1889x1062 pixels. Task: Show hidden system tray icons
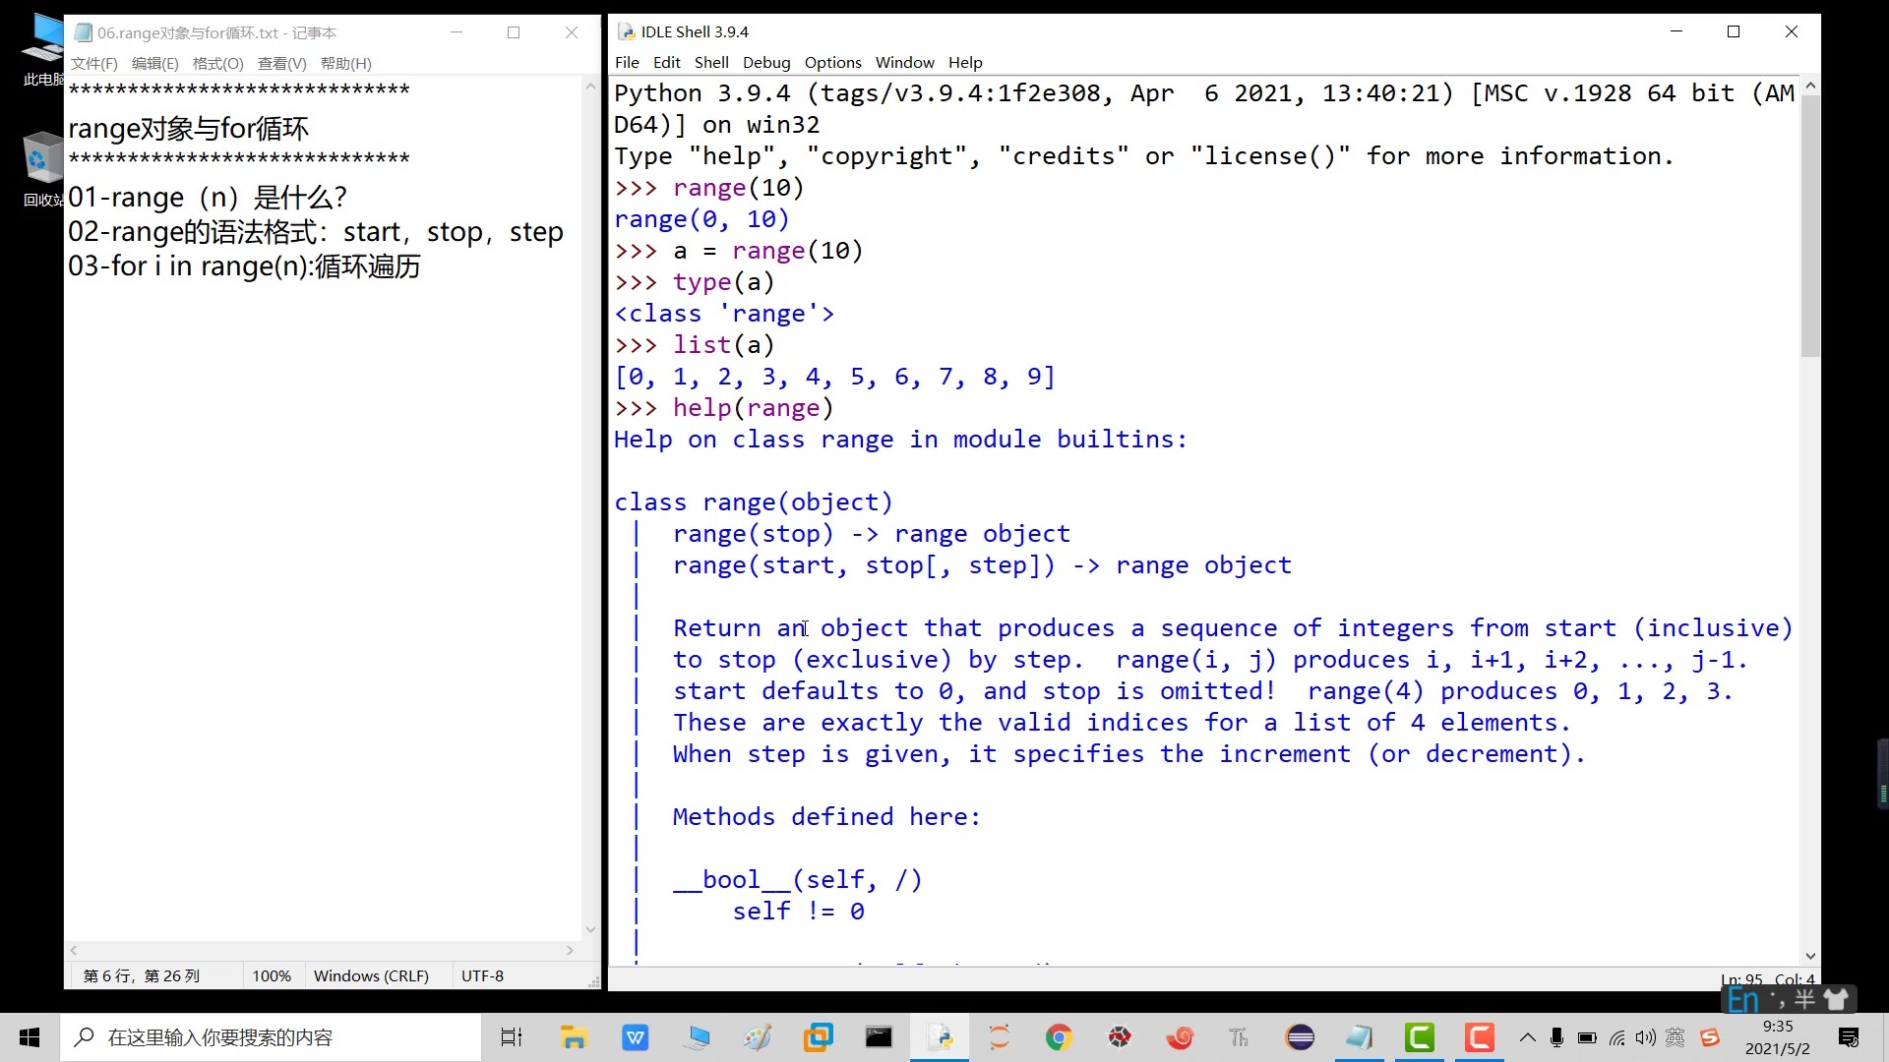(1528, 1037)
